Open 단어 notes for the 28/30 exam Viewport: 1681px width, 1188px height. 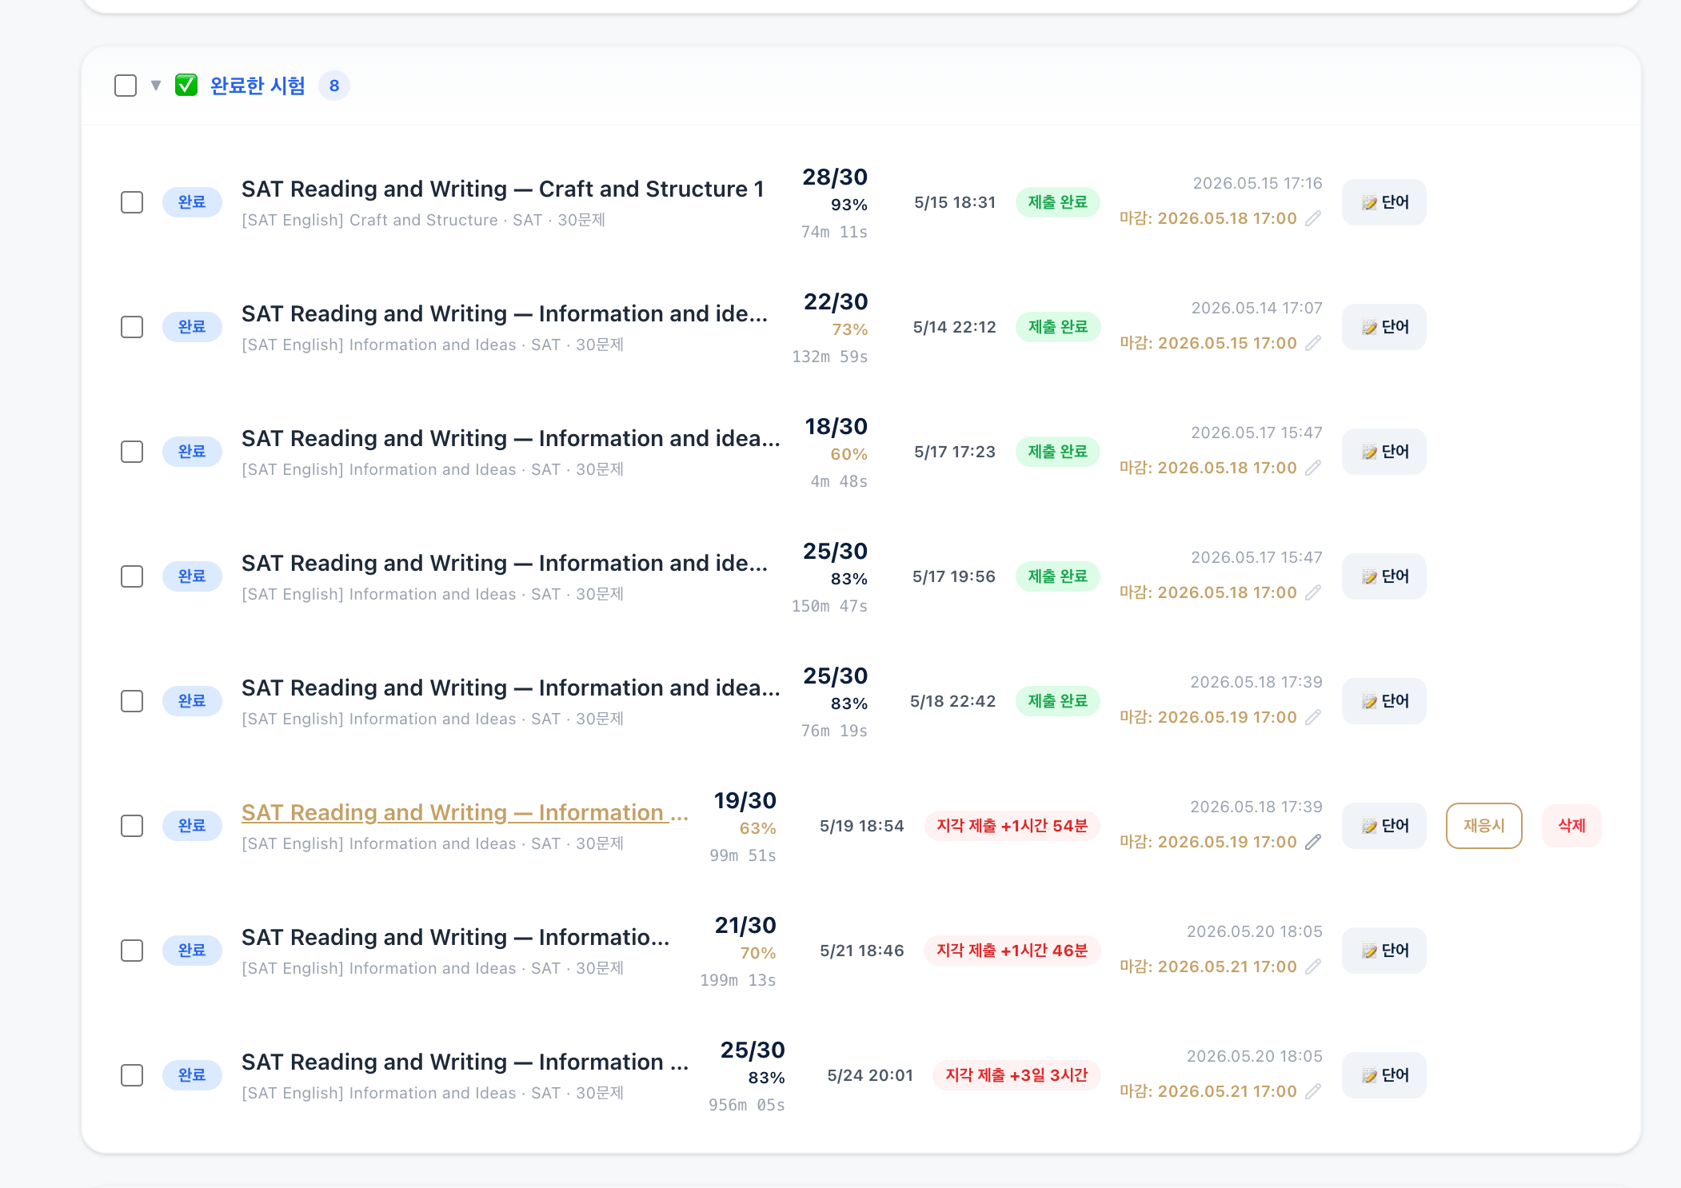click(1384, 202)
